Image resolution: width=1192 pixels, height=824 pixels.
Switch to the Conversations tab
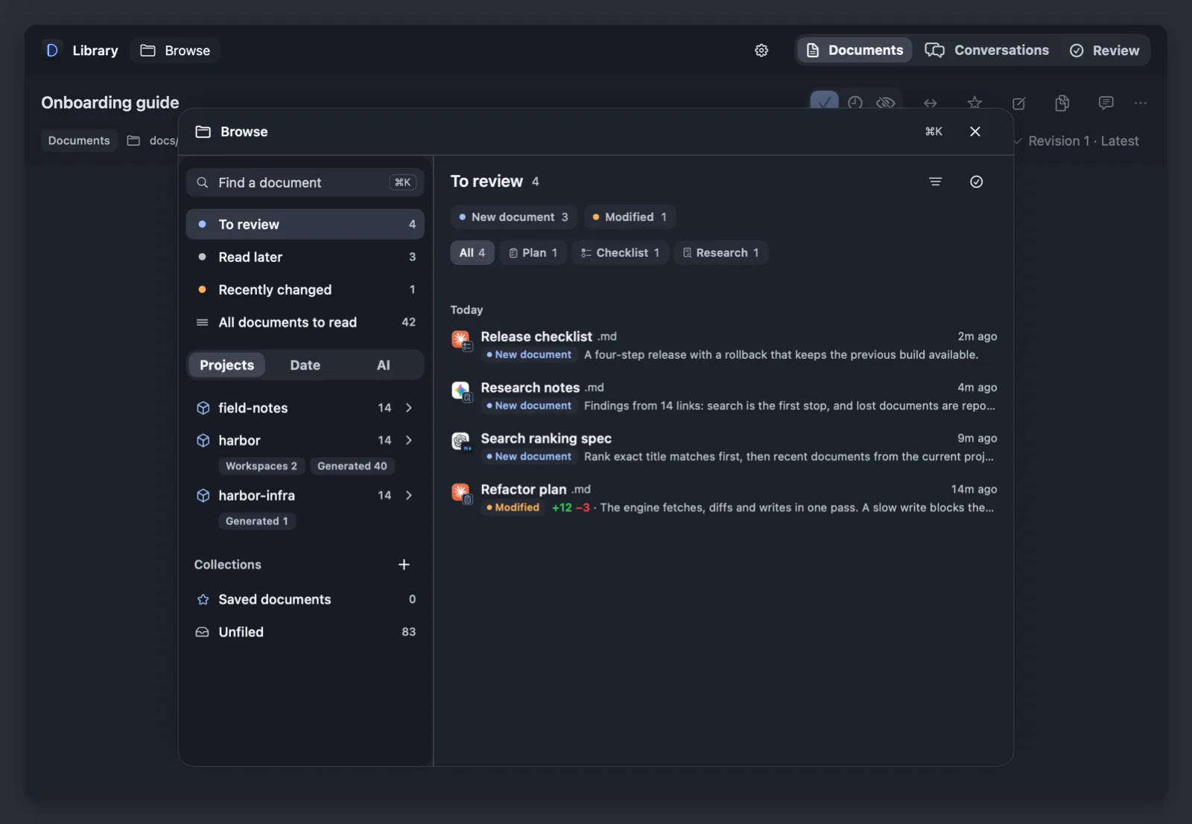987,51
